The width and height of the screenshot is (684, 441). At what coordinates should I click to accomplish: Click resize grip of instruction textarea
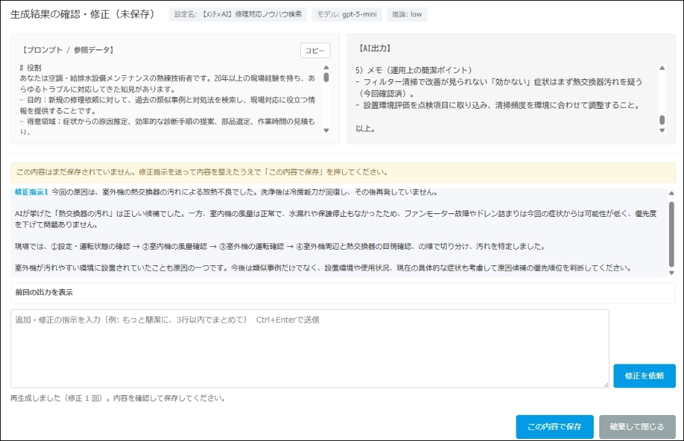pos(606,384)
